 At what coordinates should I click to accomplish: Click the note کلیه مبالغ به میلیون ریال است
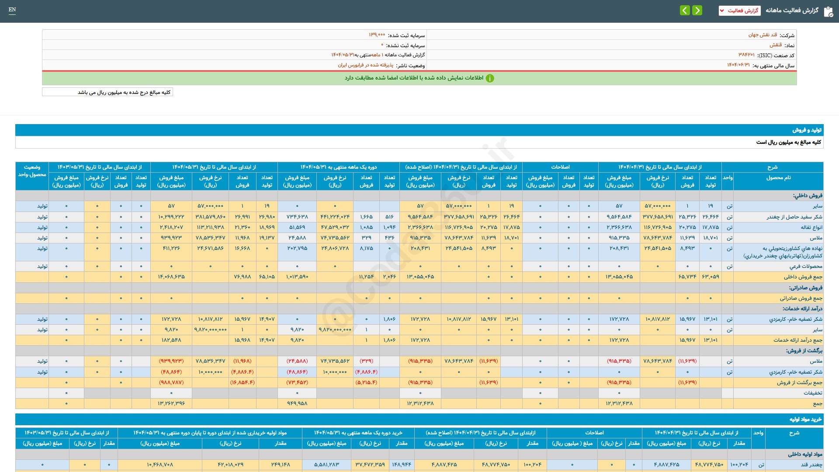(789, 142)
